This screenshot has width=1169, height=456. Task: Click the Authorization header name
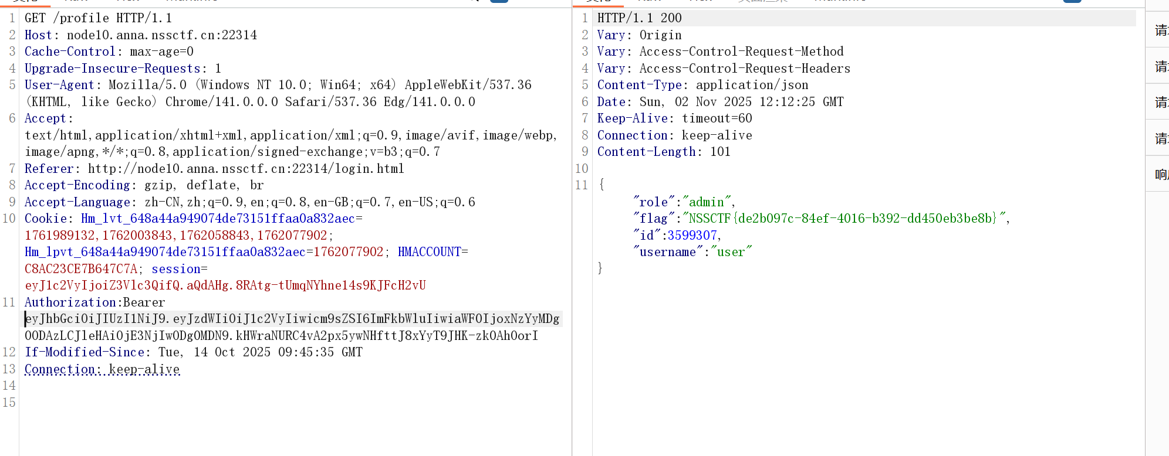coord(70,302)
